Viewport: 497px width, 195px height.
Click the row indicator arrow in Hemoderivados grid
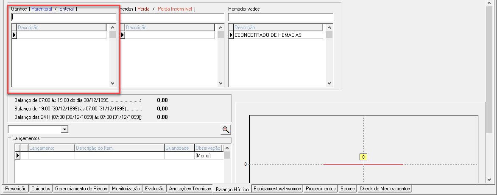[231, 35]
